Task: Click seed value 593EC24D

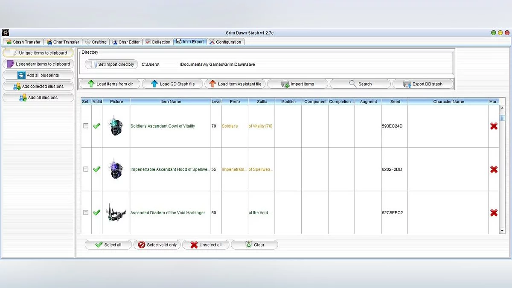Action: point(392,126)
